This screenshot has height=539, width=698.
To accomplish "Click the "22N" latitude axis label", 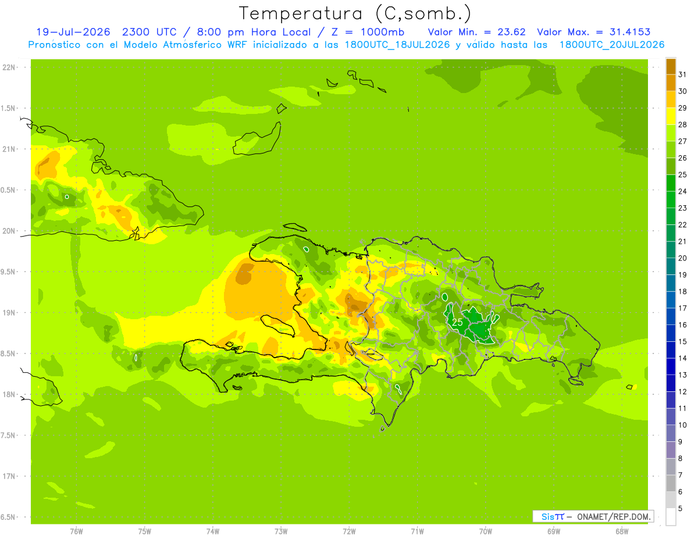I will [x=8, y=67].
